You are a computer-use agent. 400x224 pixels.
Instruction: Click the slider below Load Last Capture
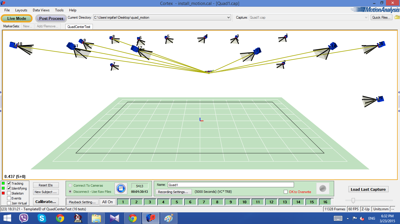[x=353, y=201]
